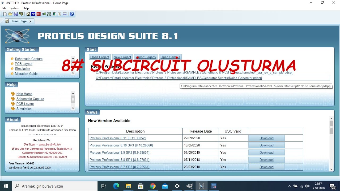Open Microsoft Store from the taskbar
The height and width of the screenshot is (191, 340).
pos(141,186)
